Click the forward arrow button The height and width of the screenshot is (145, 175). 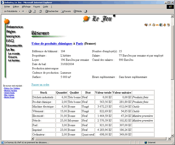(x=23, y=11)
